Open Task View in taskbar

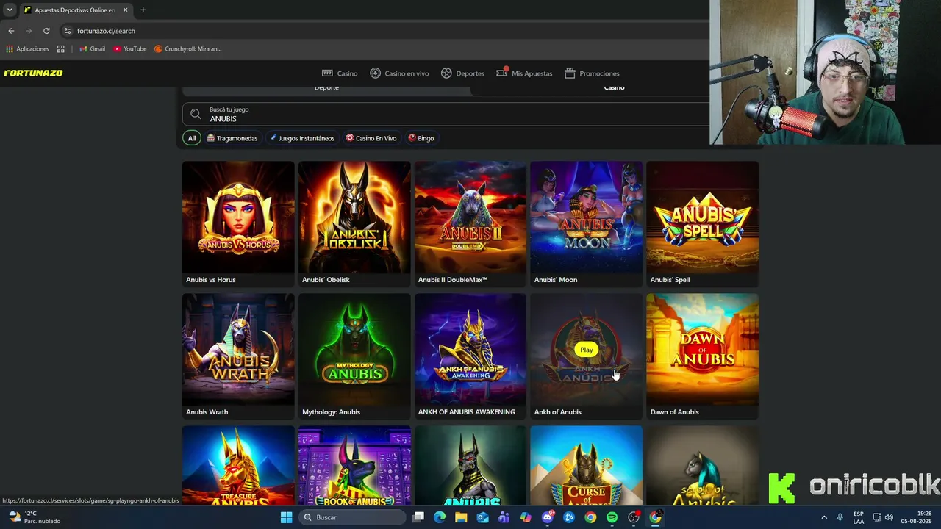[x=418, y=517]
